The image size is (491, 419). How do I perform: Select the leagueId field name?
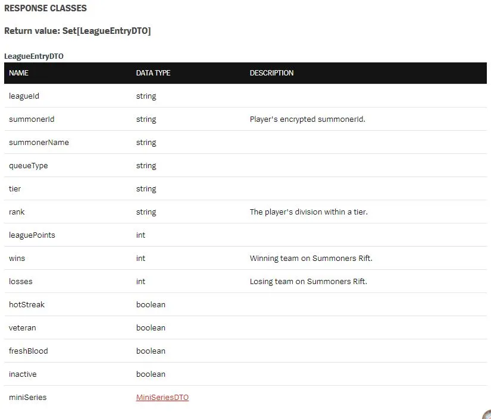(24, 96)
